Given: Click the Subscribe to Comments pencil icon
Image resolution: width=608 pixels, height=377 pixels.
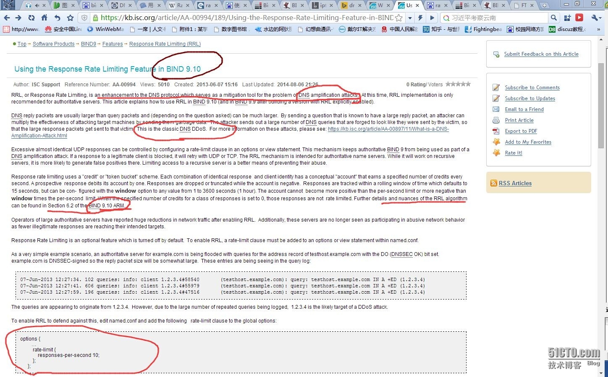Looking at the screenshot, I should (496, 88).
